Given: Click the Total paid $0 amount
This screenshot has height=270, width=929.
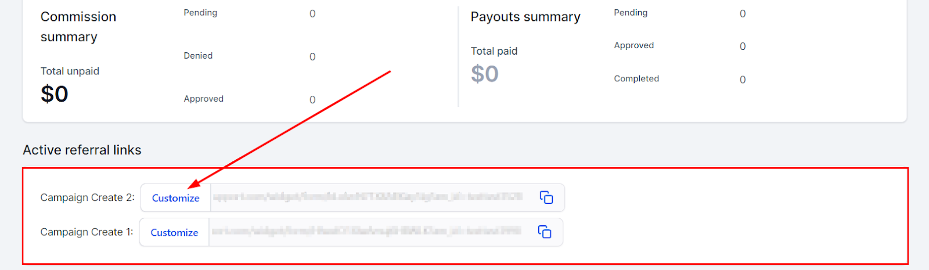Looking at the screenshot, I should (485, 74).
